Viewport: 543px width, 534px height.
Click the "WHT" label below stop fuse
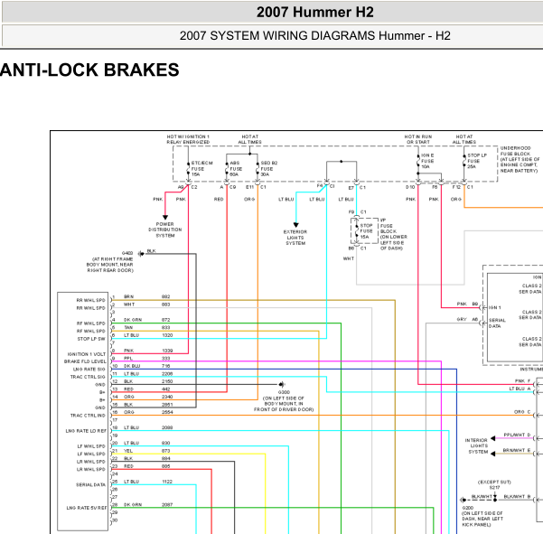349,258
